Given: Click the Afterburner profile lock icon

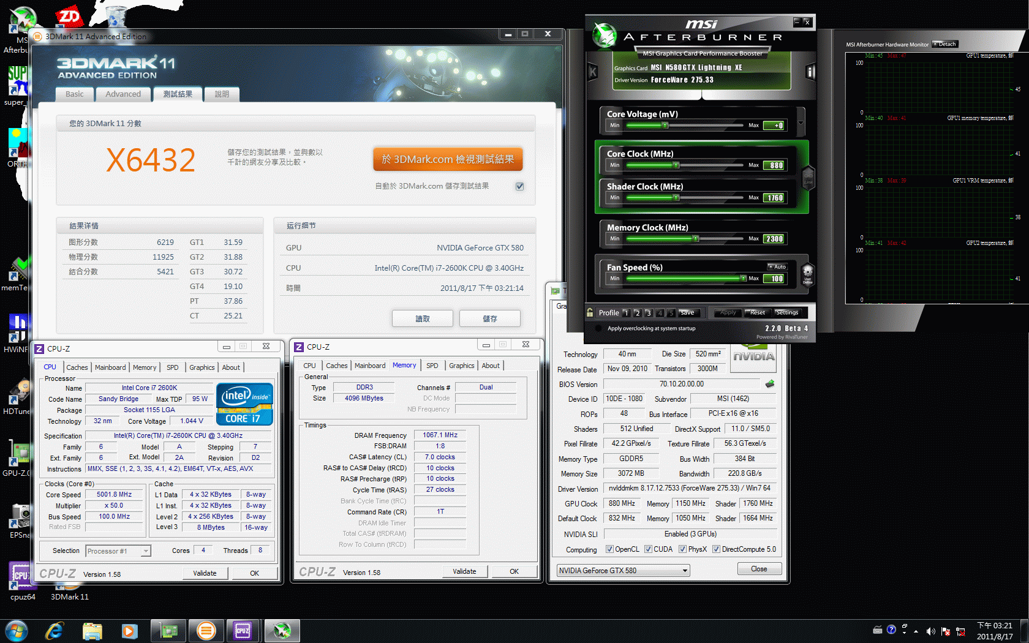Looking at the screenshot, I should (x=590, y=312).
